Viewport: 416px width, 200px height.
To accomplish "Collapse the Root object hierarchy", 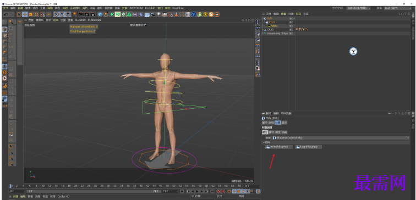I will point(264,22).
